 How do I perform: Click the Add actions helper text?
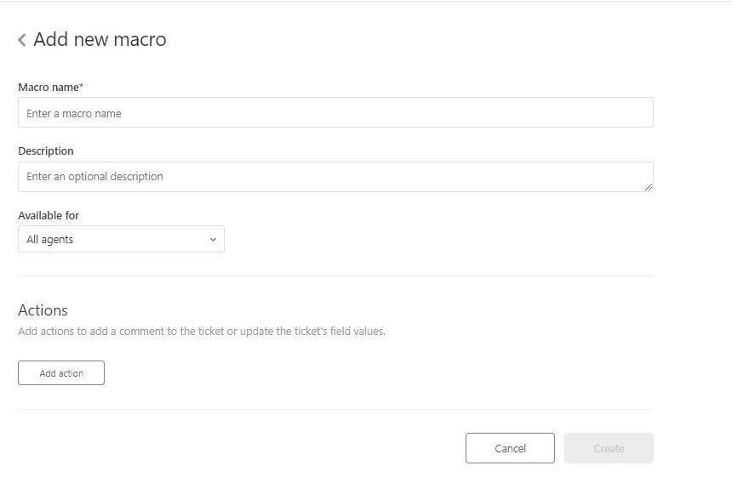pyautogui.click(x=202, y=332)
